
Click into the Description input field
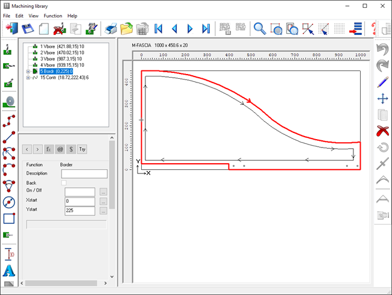pyautogui.click(x=84, y=173)
